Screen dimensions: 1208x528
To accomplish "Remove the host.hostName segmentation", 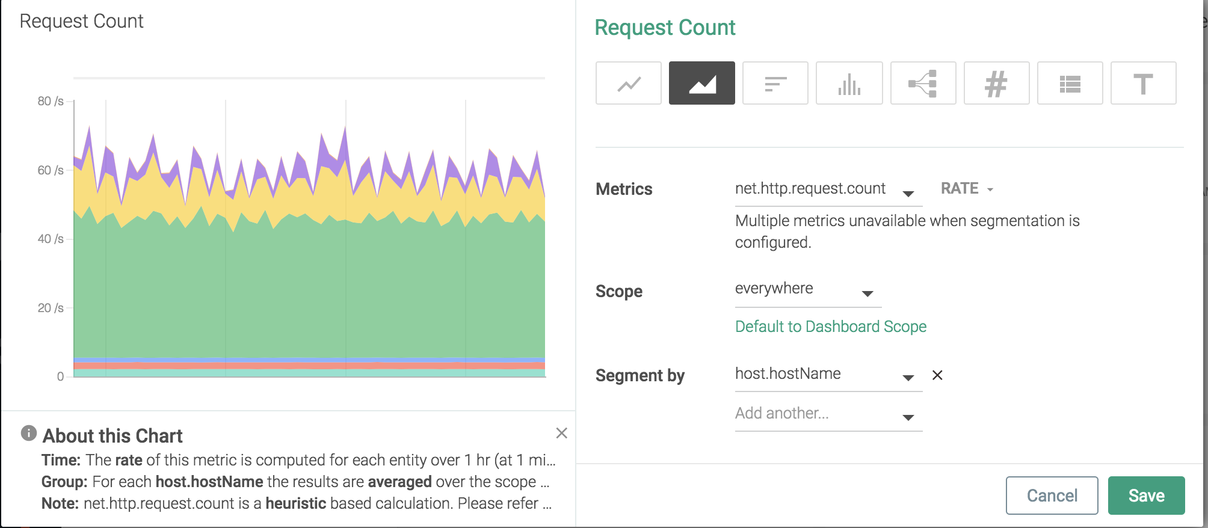I will tap(937, 375).
